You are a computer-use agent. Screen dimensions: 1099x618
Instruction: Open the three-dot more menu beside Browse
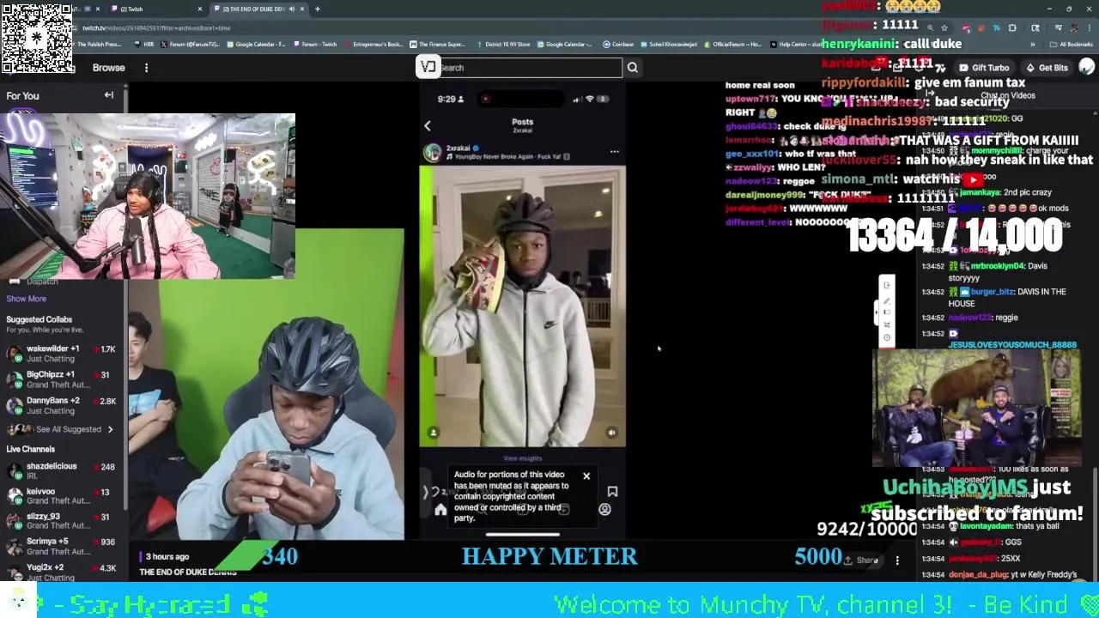click(146, 68)
